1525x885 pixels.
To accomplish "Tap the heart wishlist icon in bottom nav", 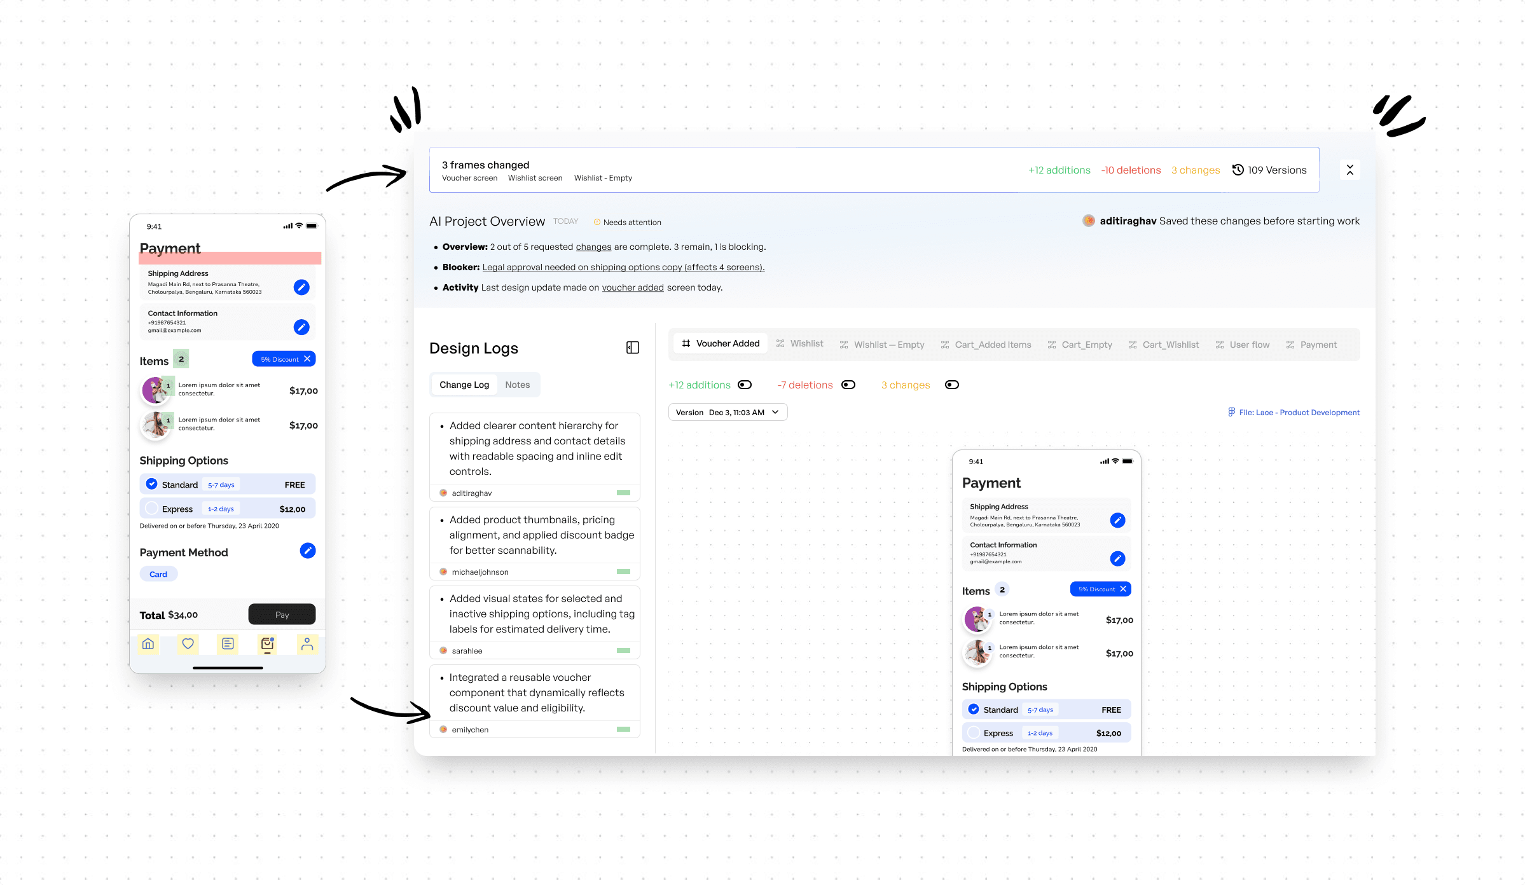I will 188,644.
